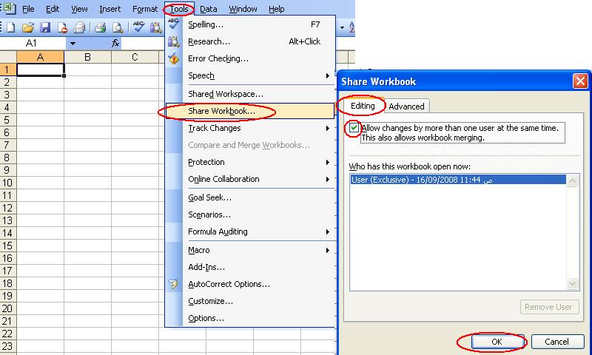Click OK in Share Workbook dialog
This screenshot has width=592, height=355.
coord(497,342)
